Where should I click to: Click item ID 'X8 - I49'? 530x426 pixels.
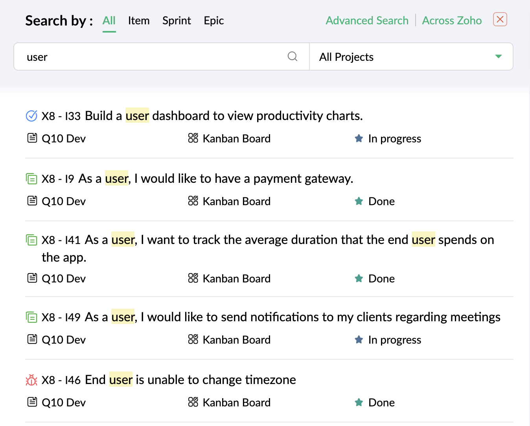(61, 317)
